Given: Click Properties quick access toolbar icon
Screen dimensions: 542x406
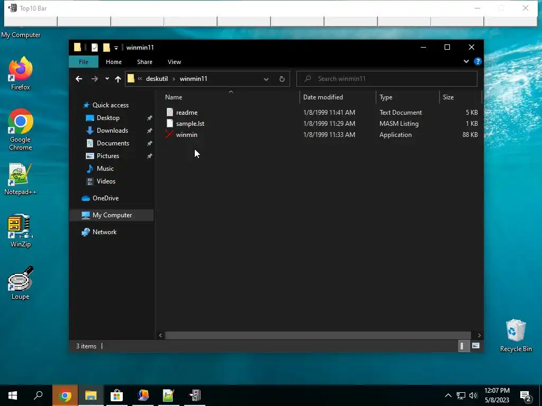Looking at the screenshot, I should point(95,47).
